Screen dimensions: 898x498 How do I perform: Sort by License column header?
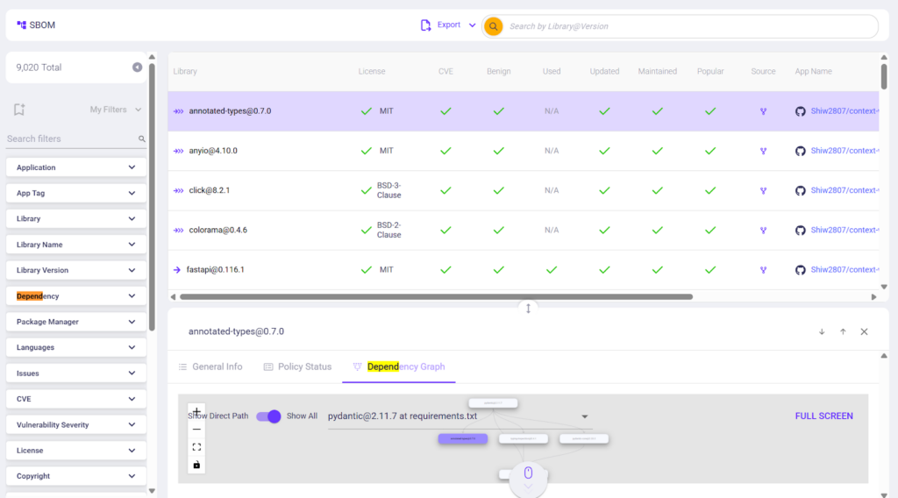pos(372,72)
